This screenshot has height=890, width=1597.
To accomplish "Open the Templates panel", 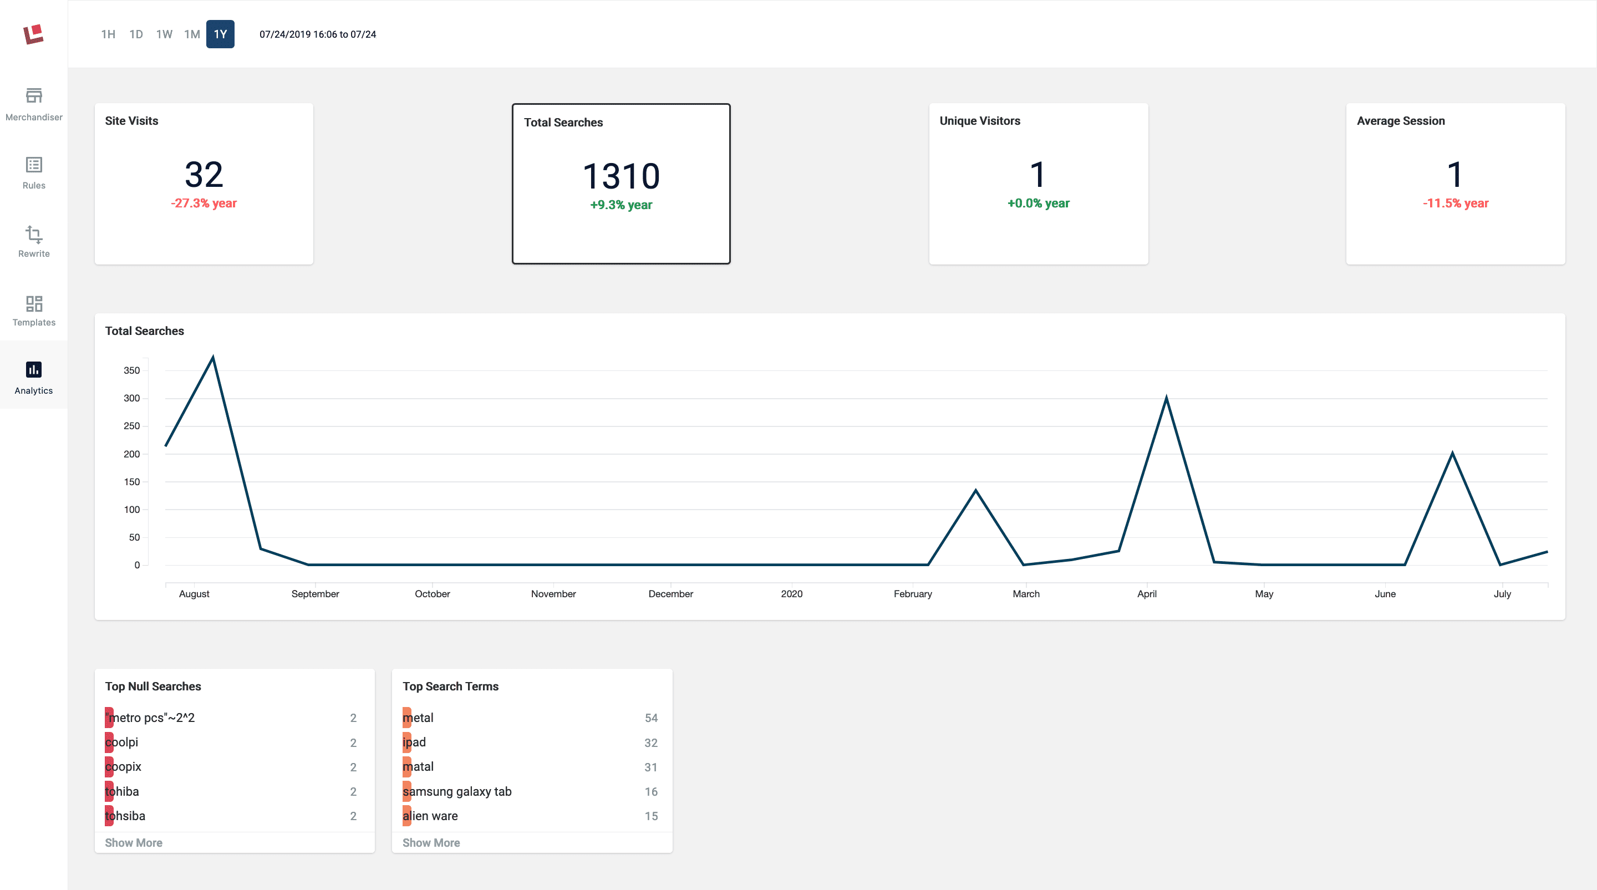I will click(x=33, y=309).
